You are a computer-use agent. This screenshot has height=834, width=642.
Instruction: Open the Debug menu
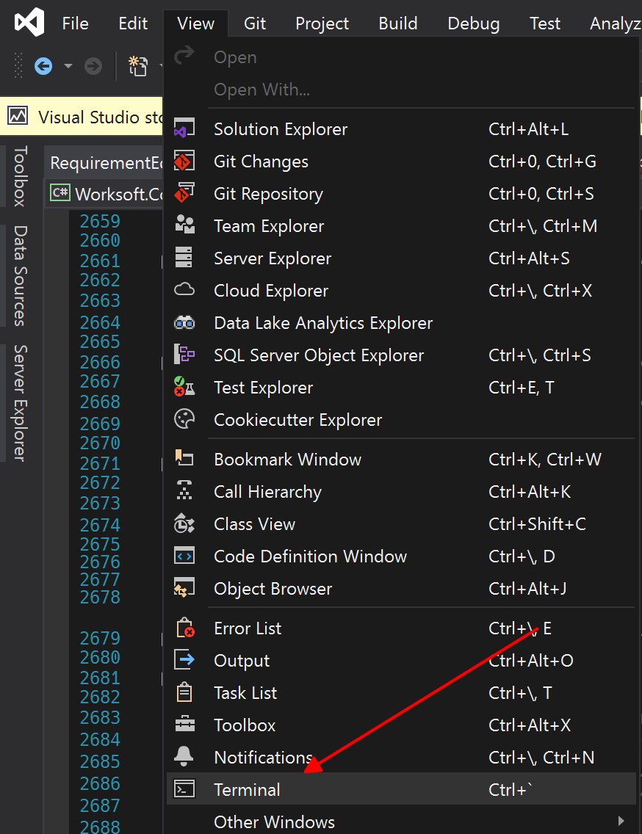pos(473,23)
